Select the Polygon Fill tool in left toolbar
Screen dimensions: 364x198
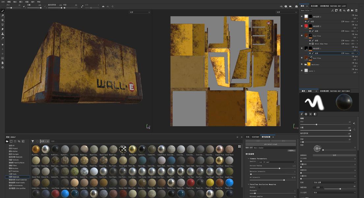[x=3, y=24]
